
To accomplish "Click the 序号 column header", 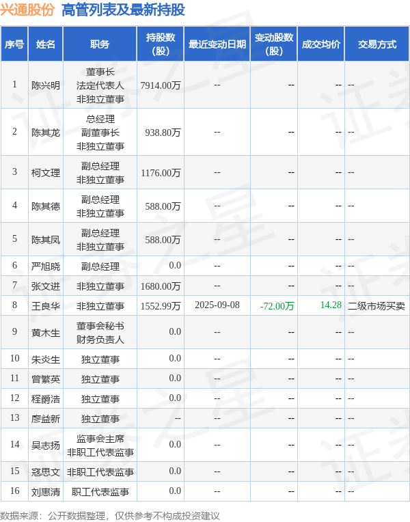I will [14, 44].
